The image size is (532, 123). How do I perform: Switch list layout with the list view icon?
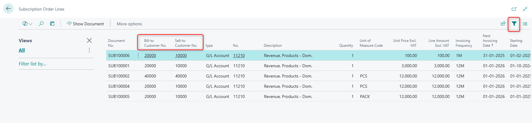(x=525, y=24)
